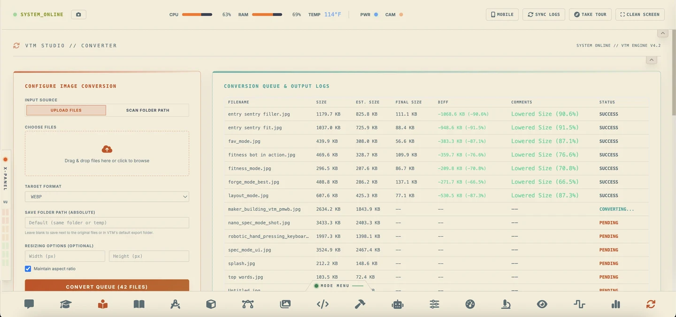Open the Mode Menu tab
Viewport: 676px width, 317px height.
point(338,286)
